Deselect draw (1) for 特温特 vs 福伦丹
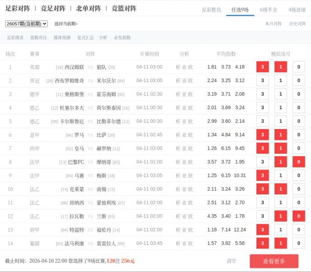The image size is (311, 272). pyautogui.click(x=280, y=230)
